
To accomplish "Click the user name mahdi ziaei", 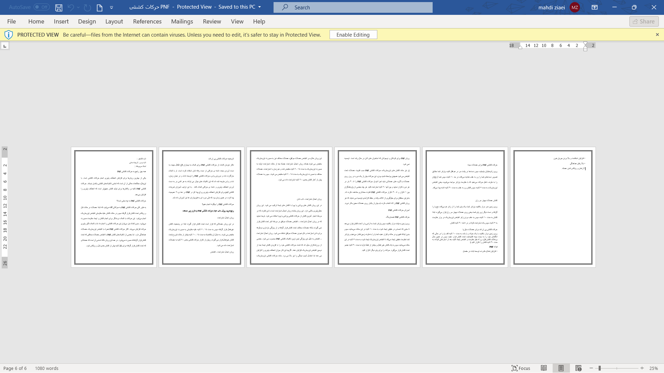I will point(552,7).
